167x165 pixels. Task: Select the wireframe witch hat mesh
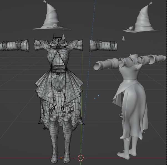(x=51, y=17)
